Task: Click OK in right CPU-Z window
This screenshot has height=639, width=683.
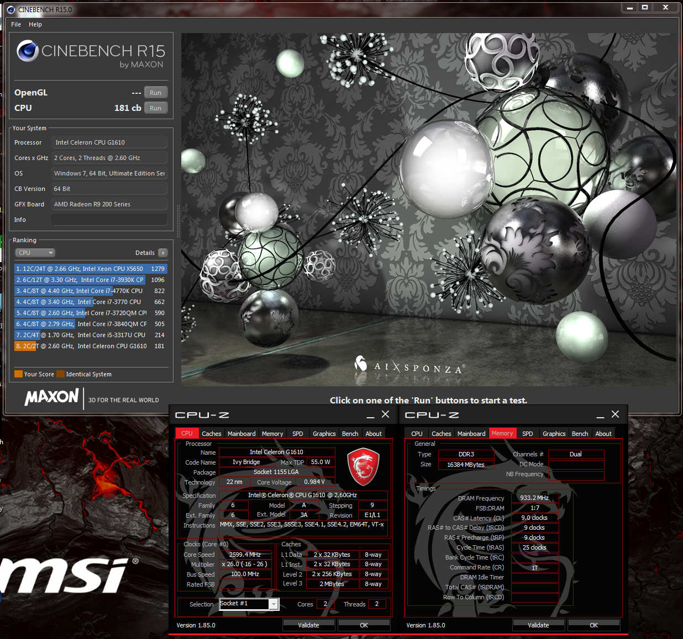Action: pos(593,625)
